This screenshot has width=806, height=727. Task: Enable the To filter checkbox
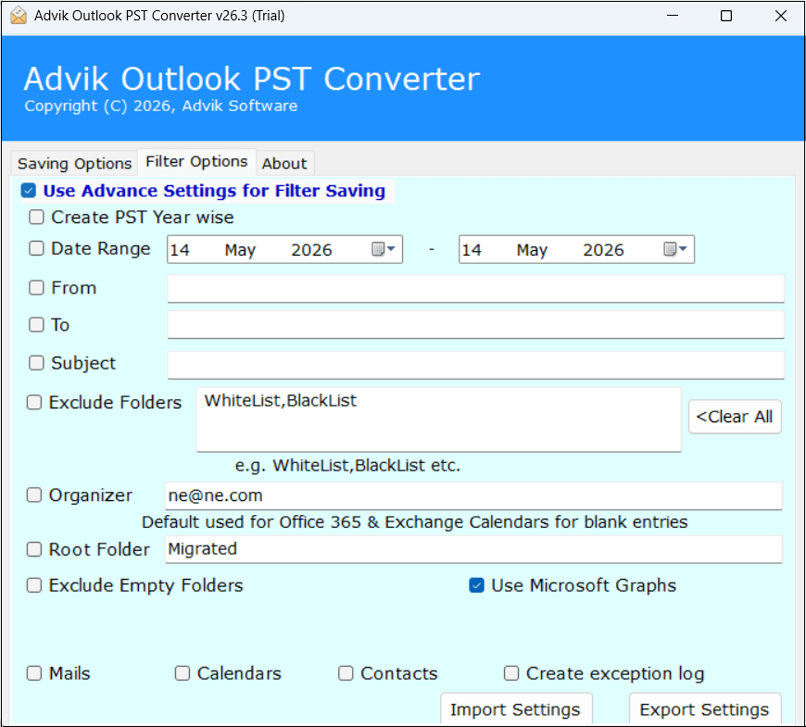point(36,325)
